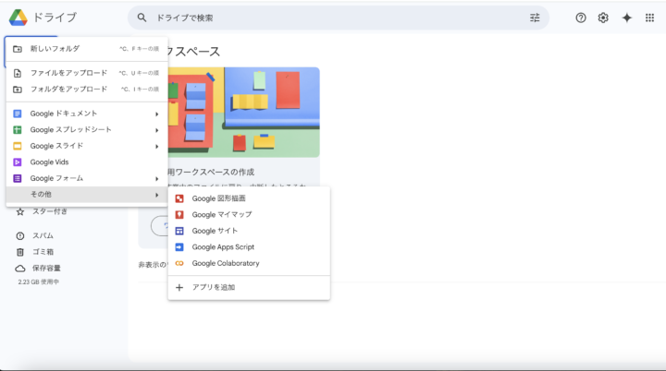The image size is (666, 371).
Task: Open the settings gear icon
Action: pos(603,18)
